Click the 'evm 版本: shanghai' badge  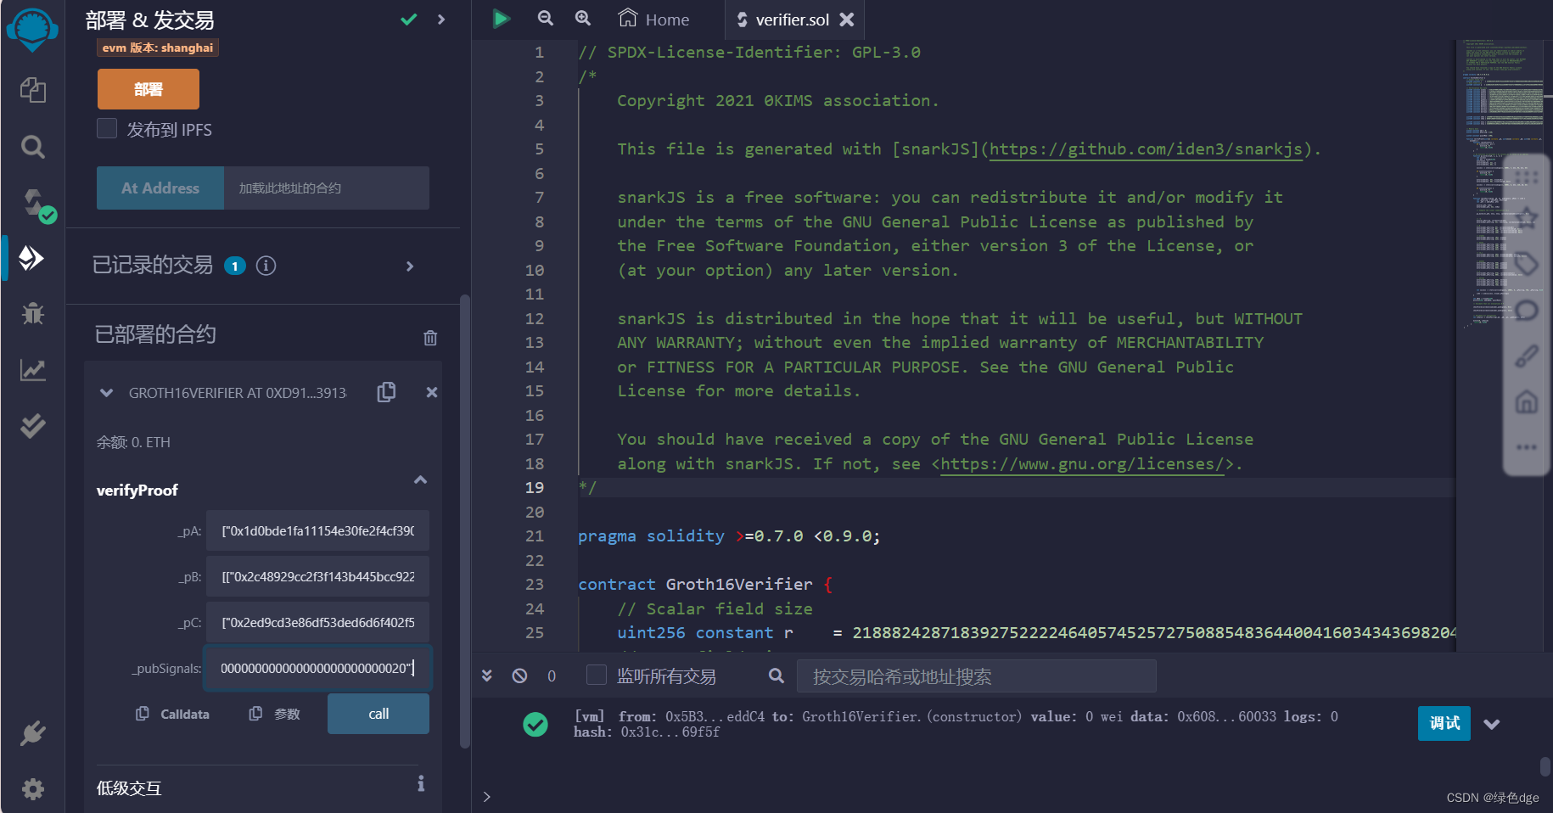(x=158, y=48)
